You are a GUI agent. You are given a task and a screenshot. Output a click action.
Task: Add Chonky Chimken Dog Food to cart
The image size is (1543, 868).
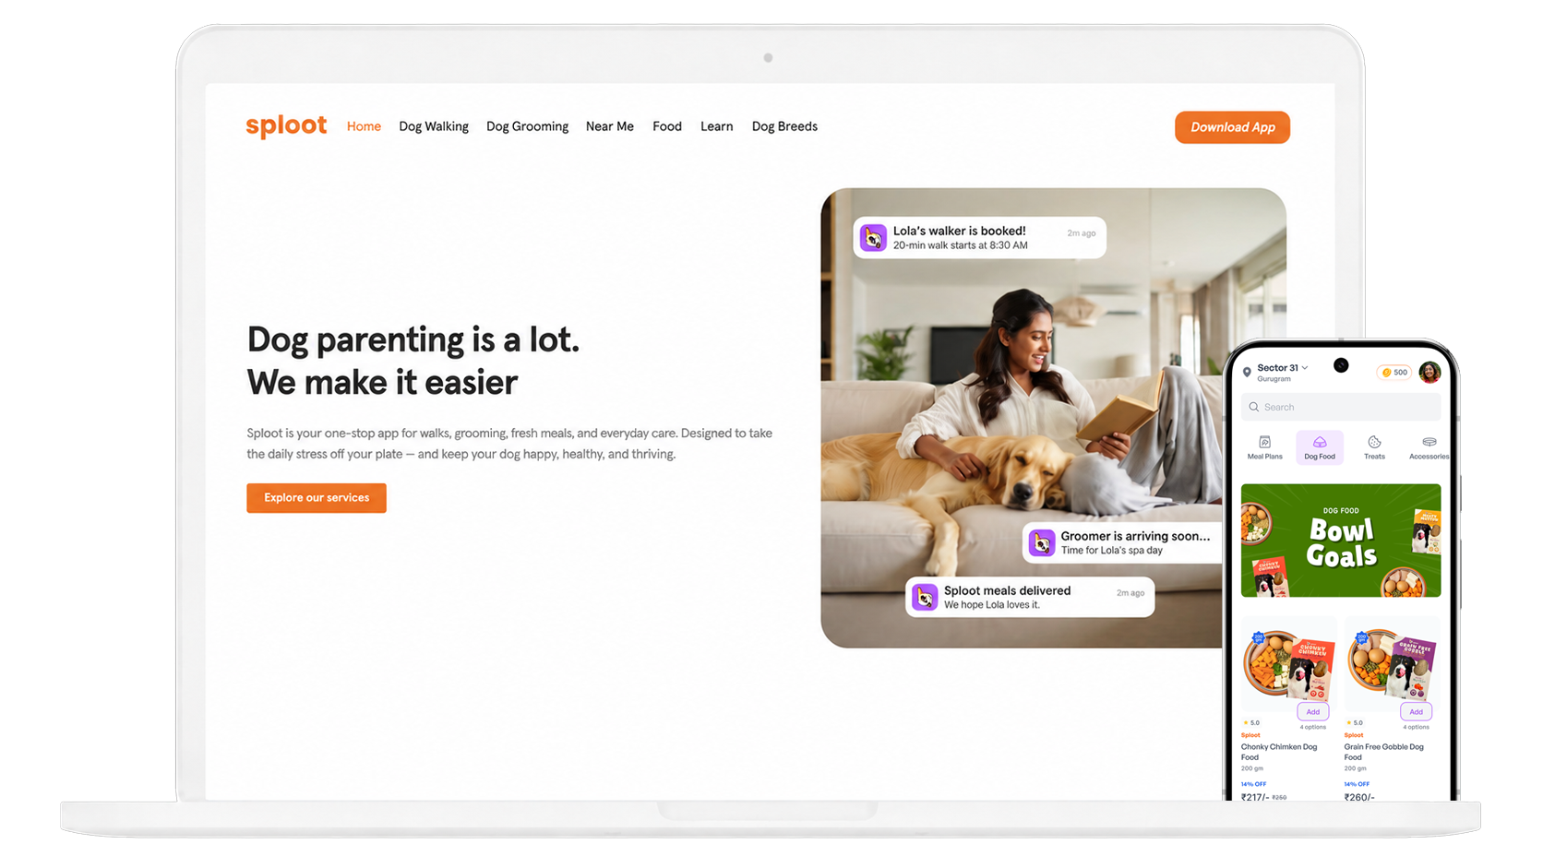click(x=1313, y=712)
